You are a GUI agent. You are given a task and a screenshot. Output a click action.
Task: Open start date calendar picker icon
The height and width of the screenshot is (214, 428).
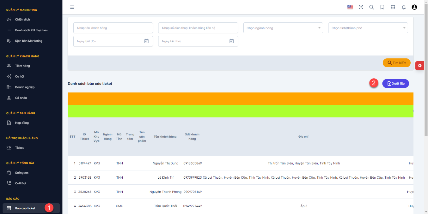146,41
